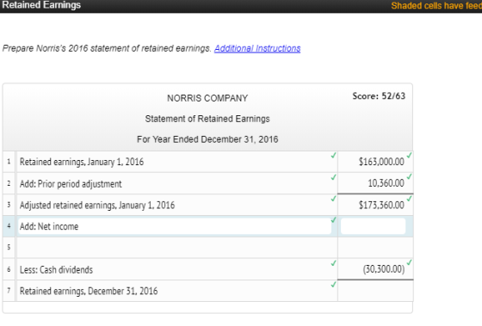Click the green check beside 'Retained earnings, January 1, 2016'
This screenshot has width=482, height=326.
pos(334,156)
